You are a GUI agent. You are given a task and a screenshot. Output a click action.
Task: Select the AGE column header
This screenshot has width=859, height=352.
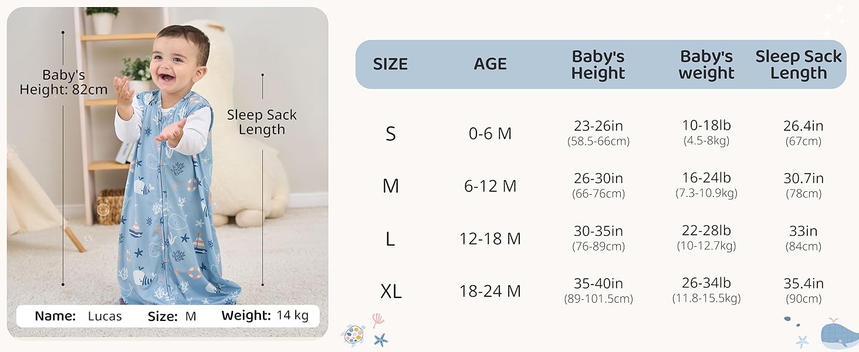coord(490,65)
